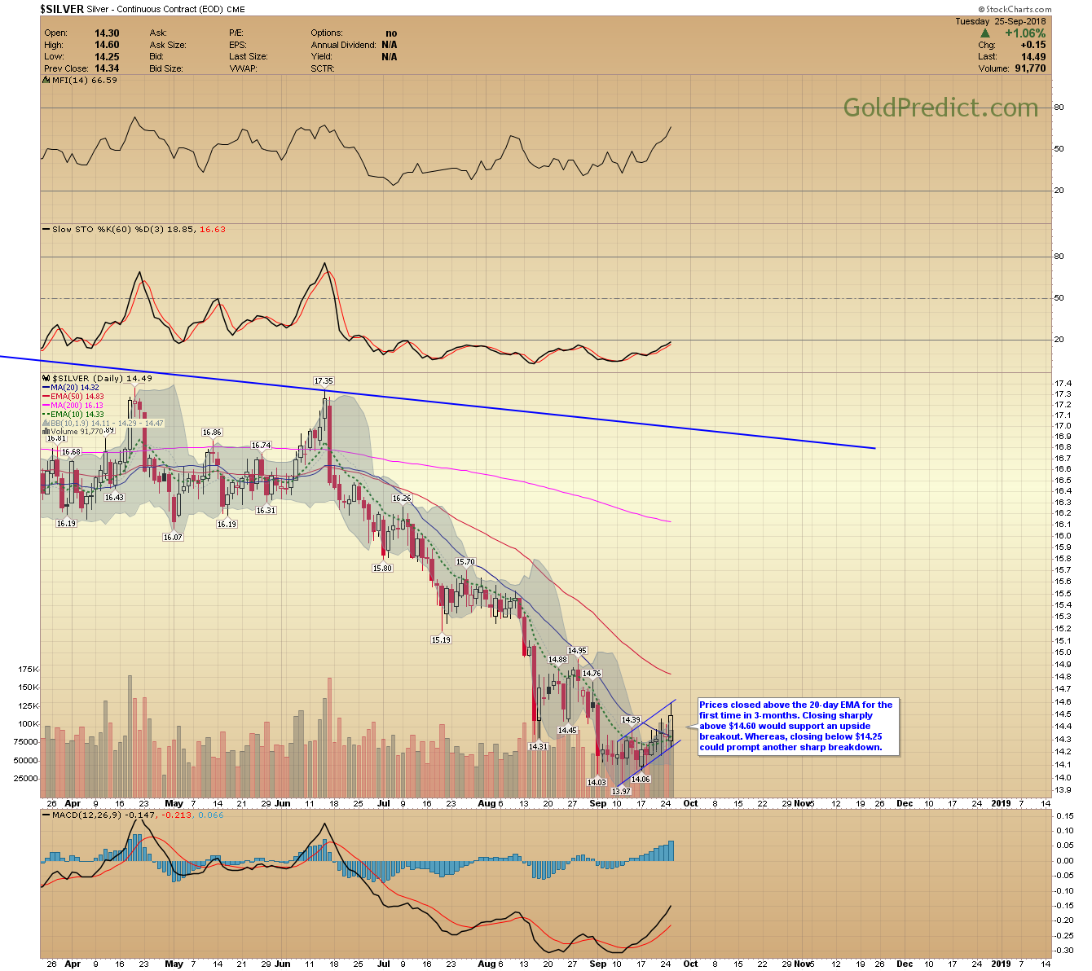Click the "-0.30" MACD axis label
The image size is (1092, 971).
pyautogui.click(x=1063, y=951)
